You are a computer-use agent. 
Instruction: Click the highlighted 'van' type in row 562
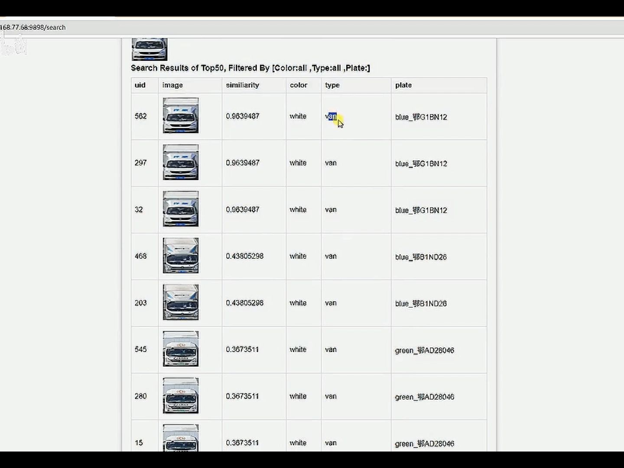(331, 116)
